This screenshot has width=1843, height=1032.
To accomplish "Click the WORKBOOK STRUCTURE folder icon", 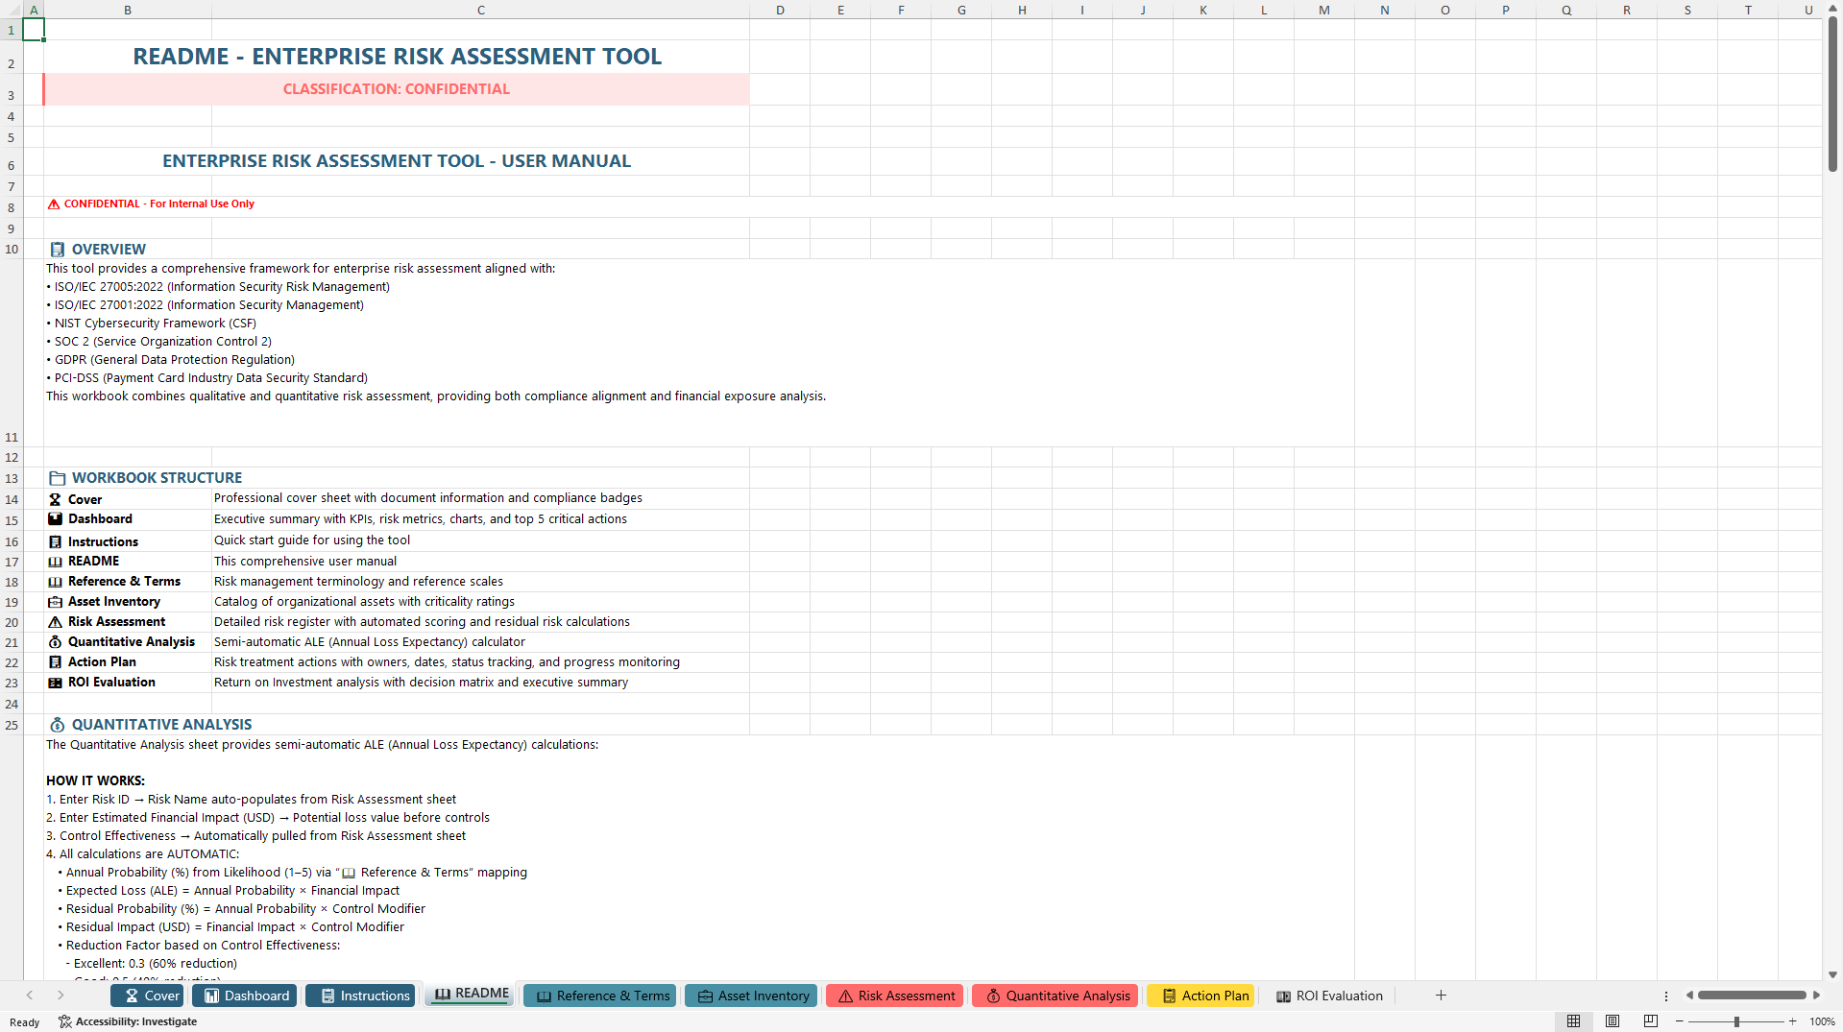I will (x=58, y=478).
